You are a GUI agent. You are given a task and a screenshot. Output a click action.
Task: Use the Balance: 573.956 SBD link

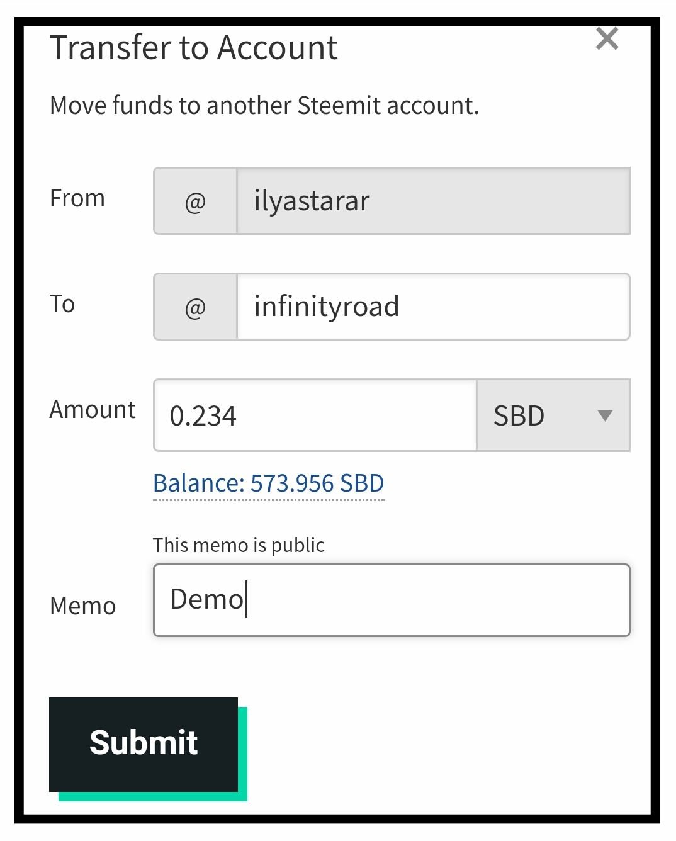[x=269, y=483]
